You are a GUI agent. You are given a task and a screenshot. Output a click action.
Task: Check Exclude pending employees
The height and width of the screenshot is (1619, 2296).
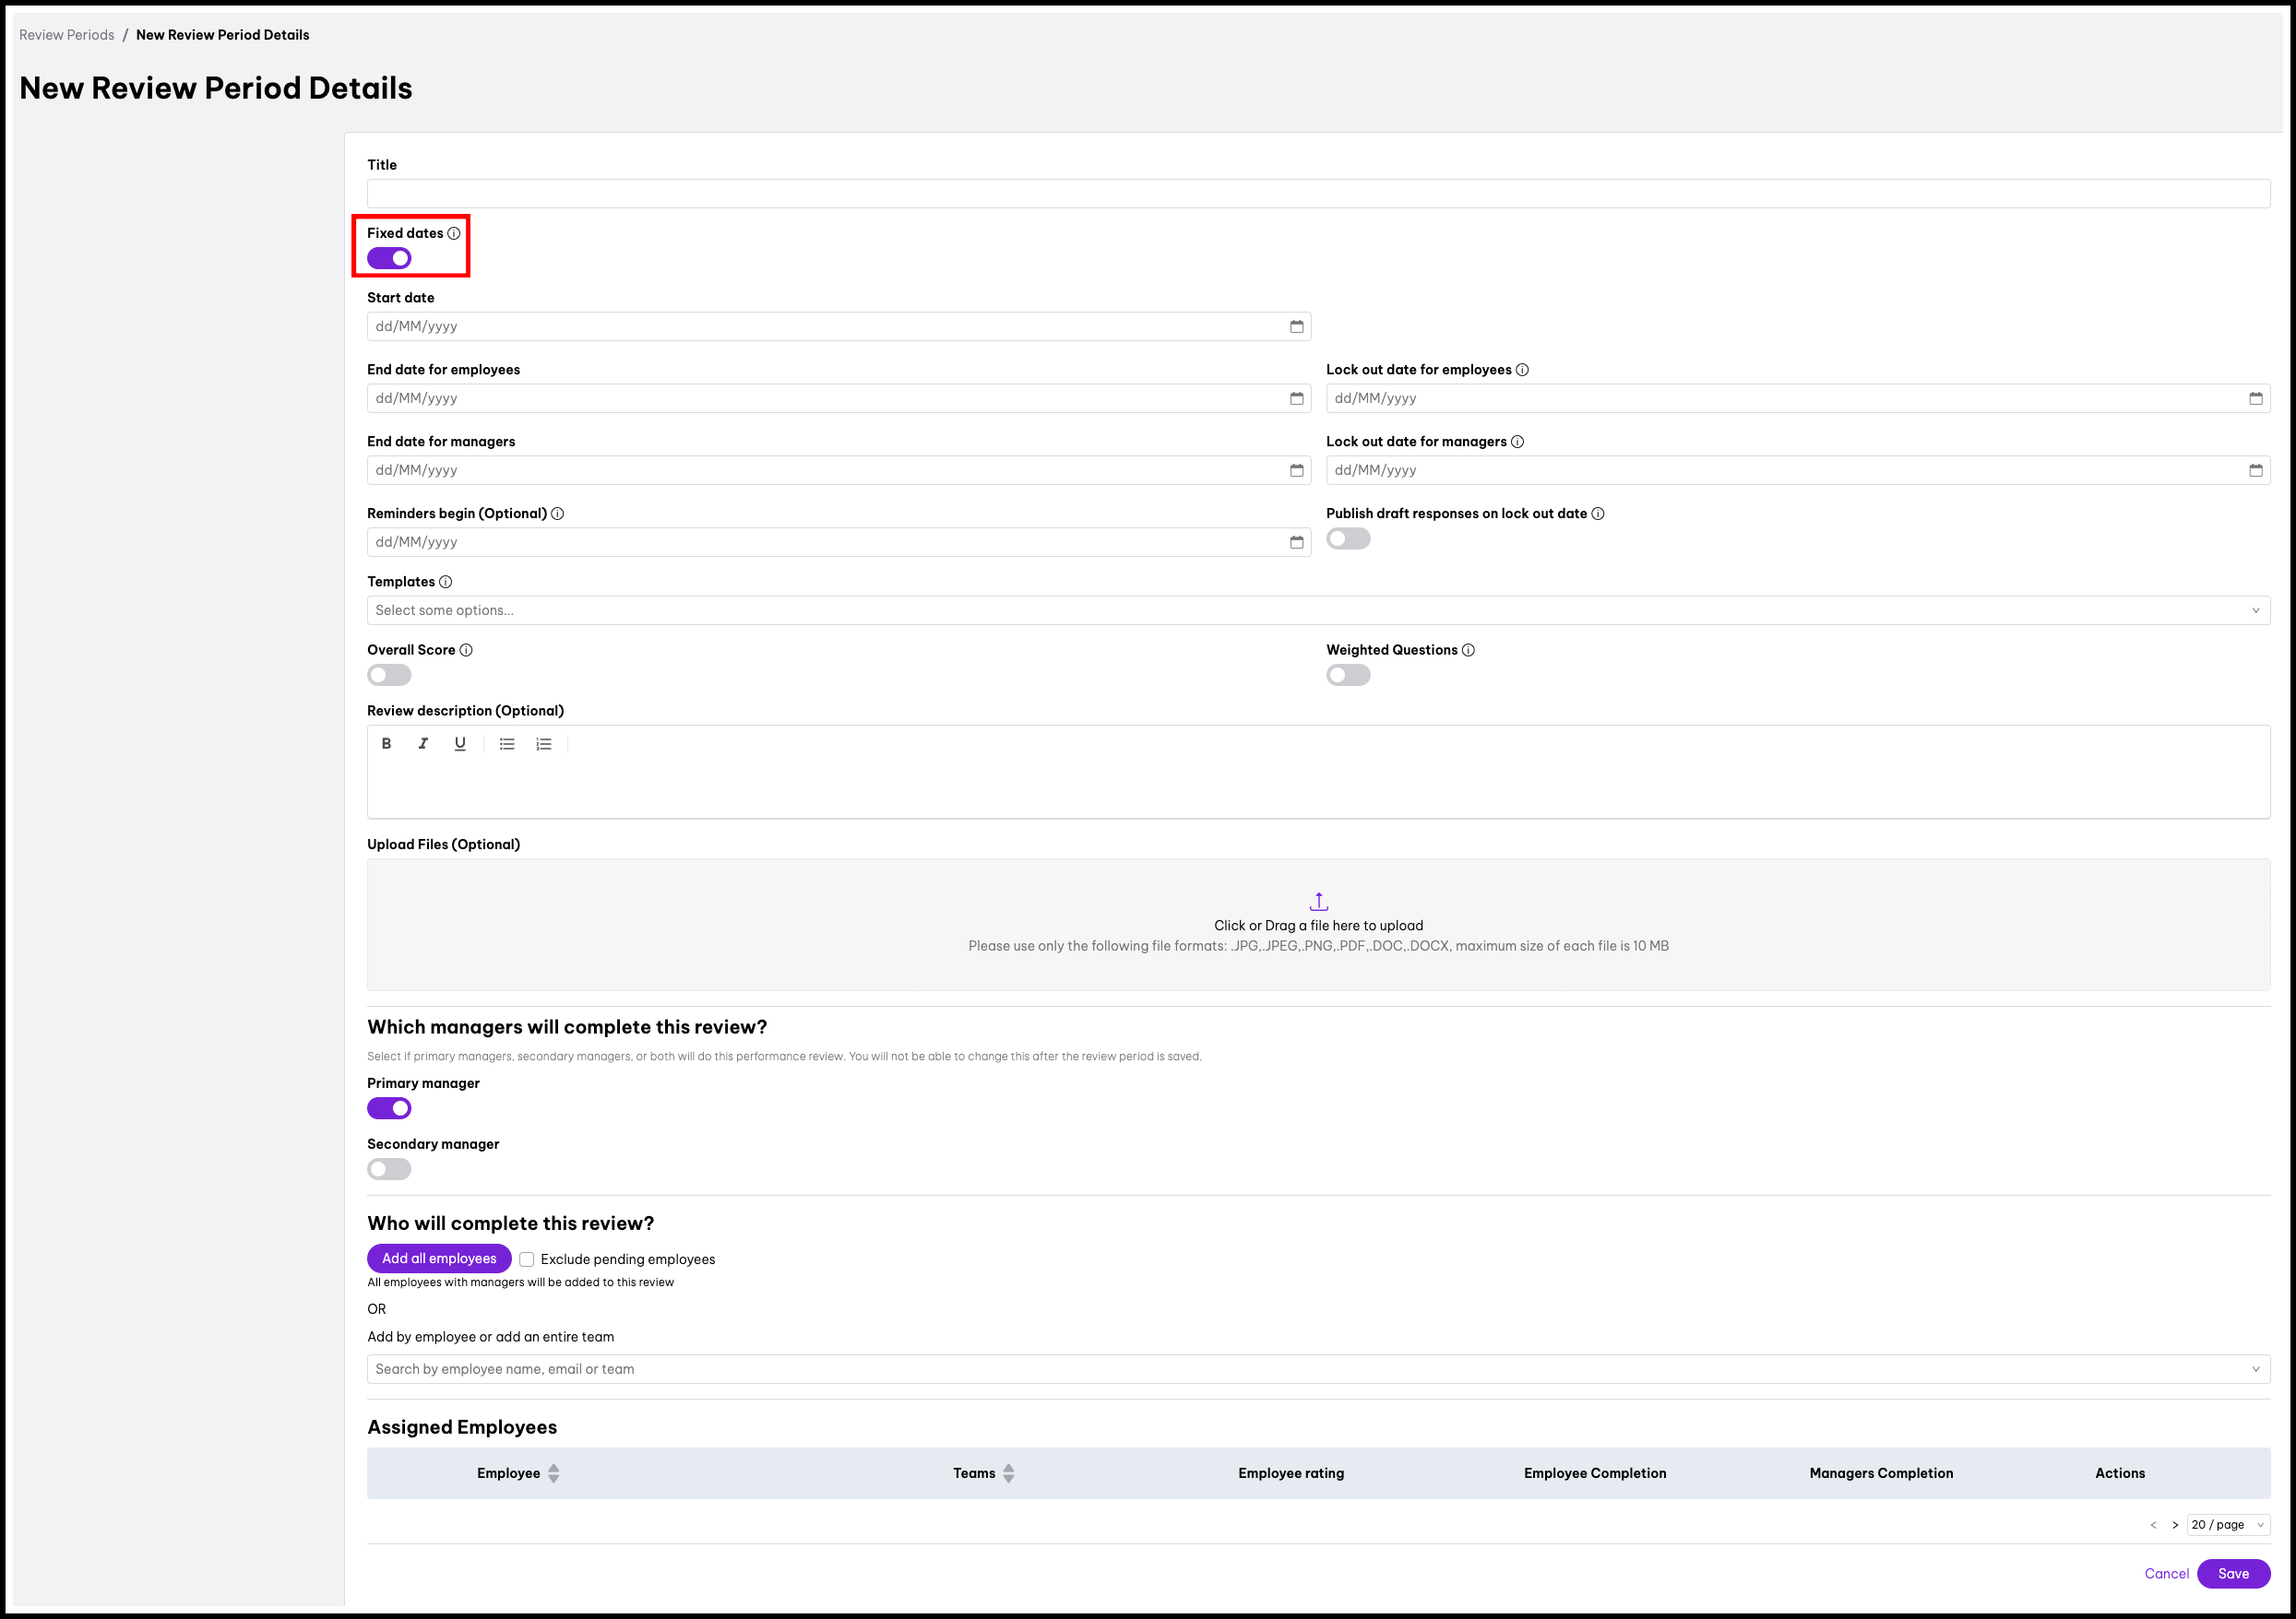tap(526, 1259)
